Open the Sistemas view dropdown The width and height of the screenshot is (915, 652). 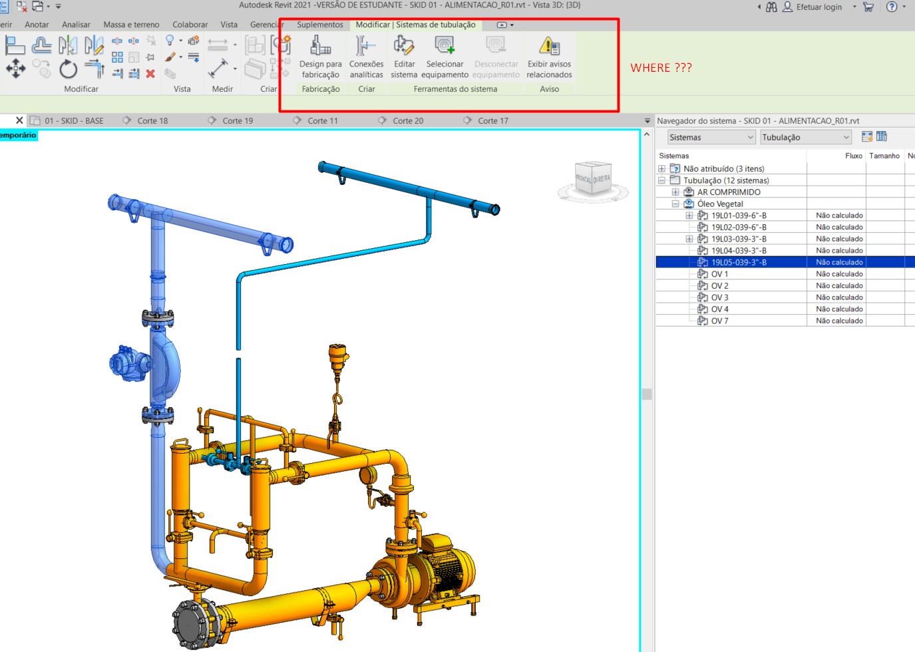coord(711,137)
